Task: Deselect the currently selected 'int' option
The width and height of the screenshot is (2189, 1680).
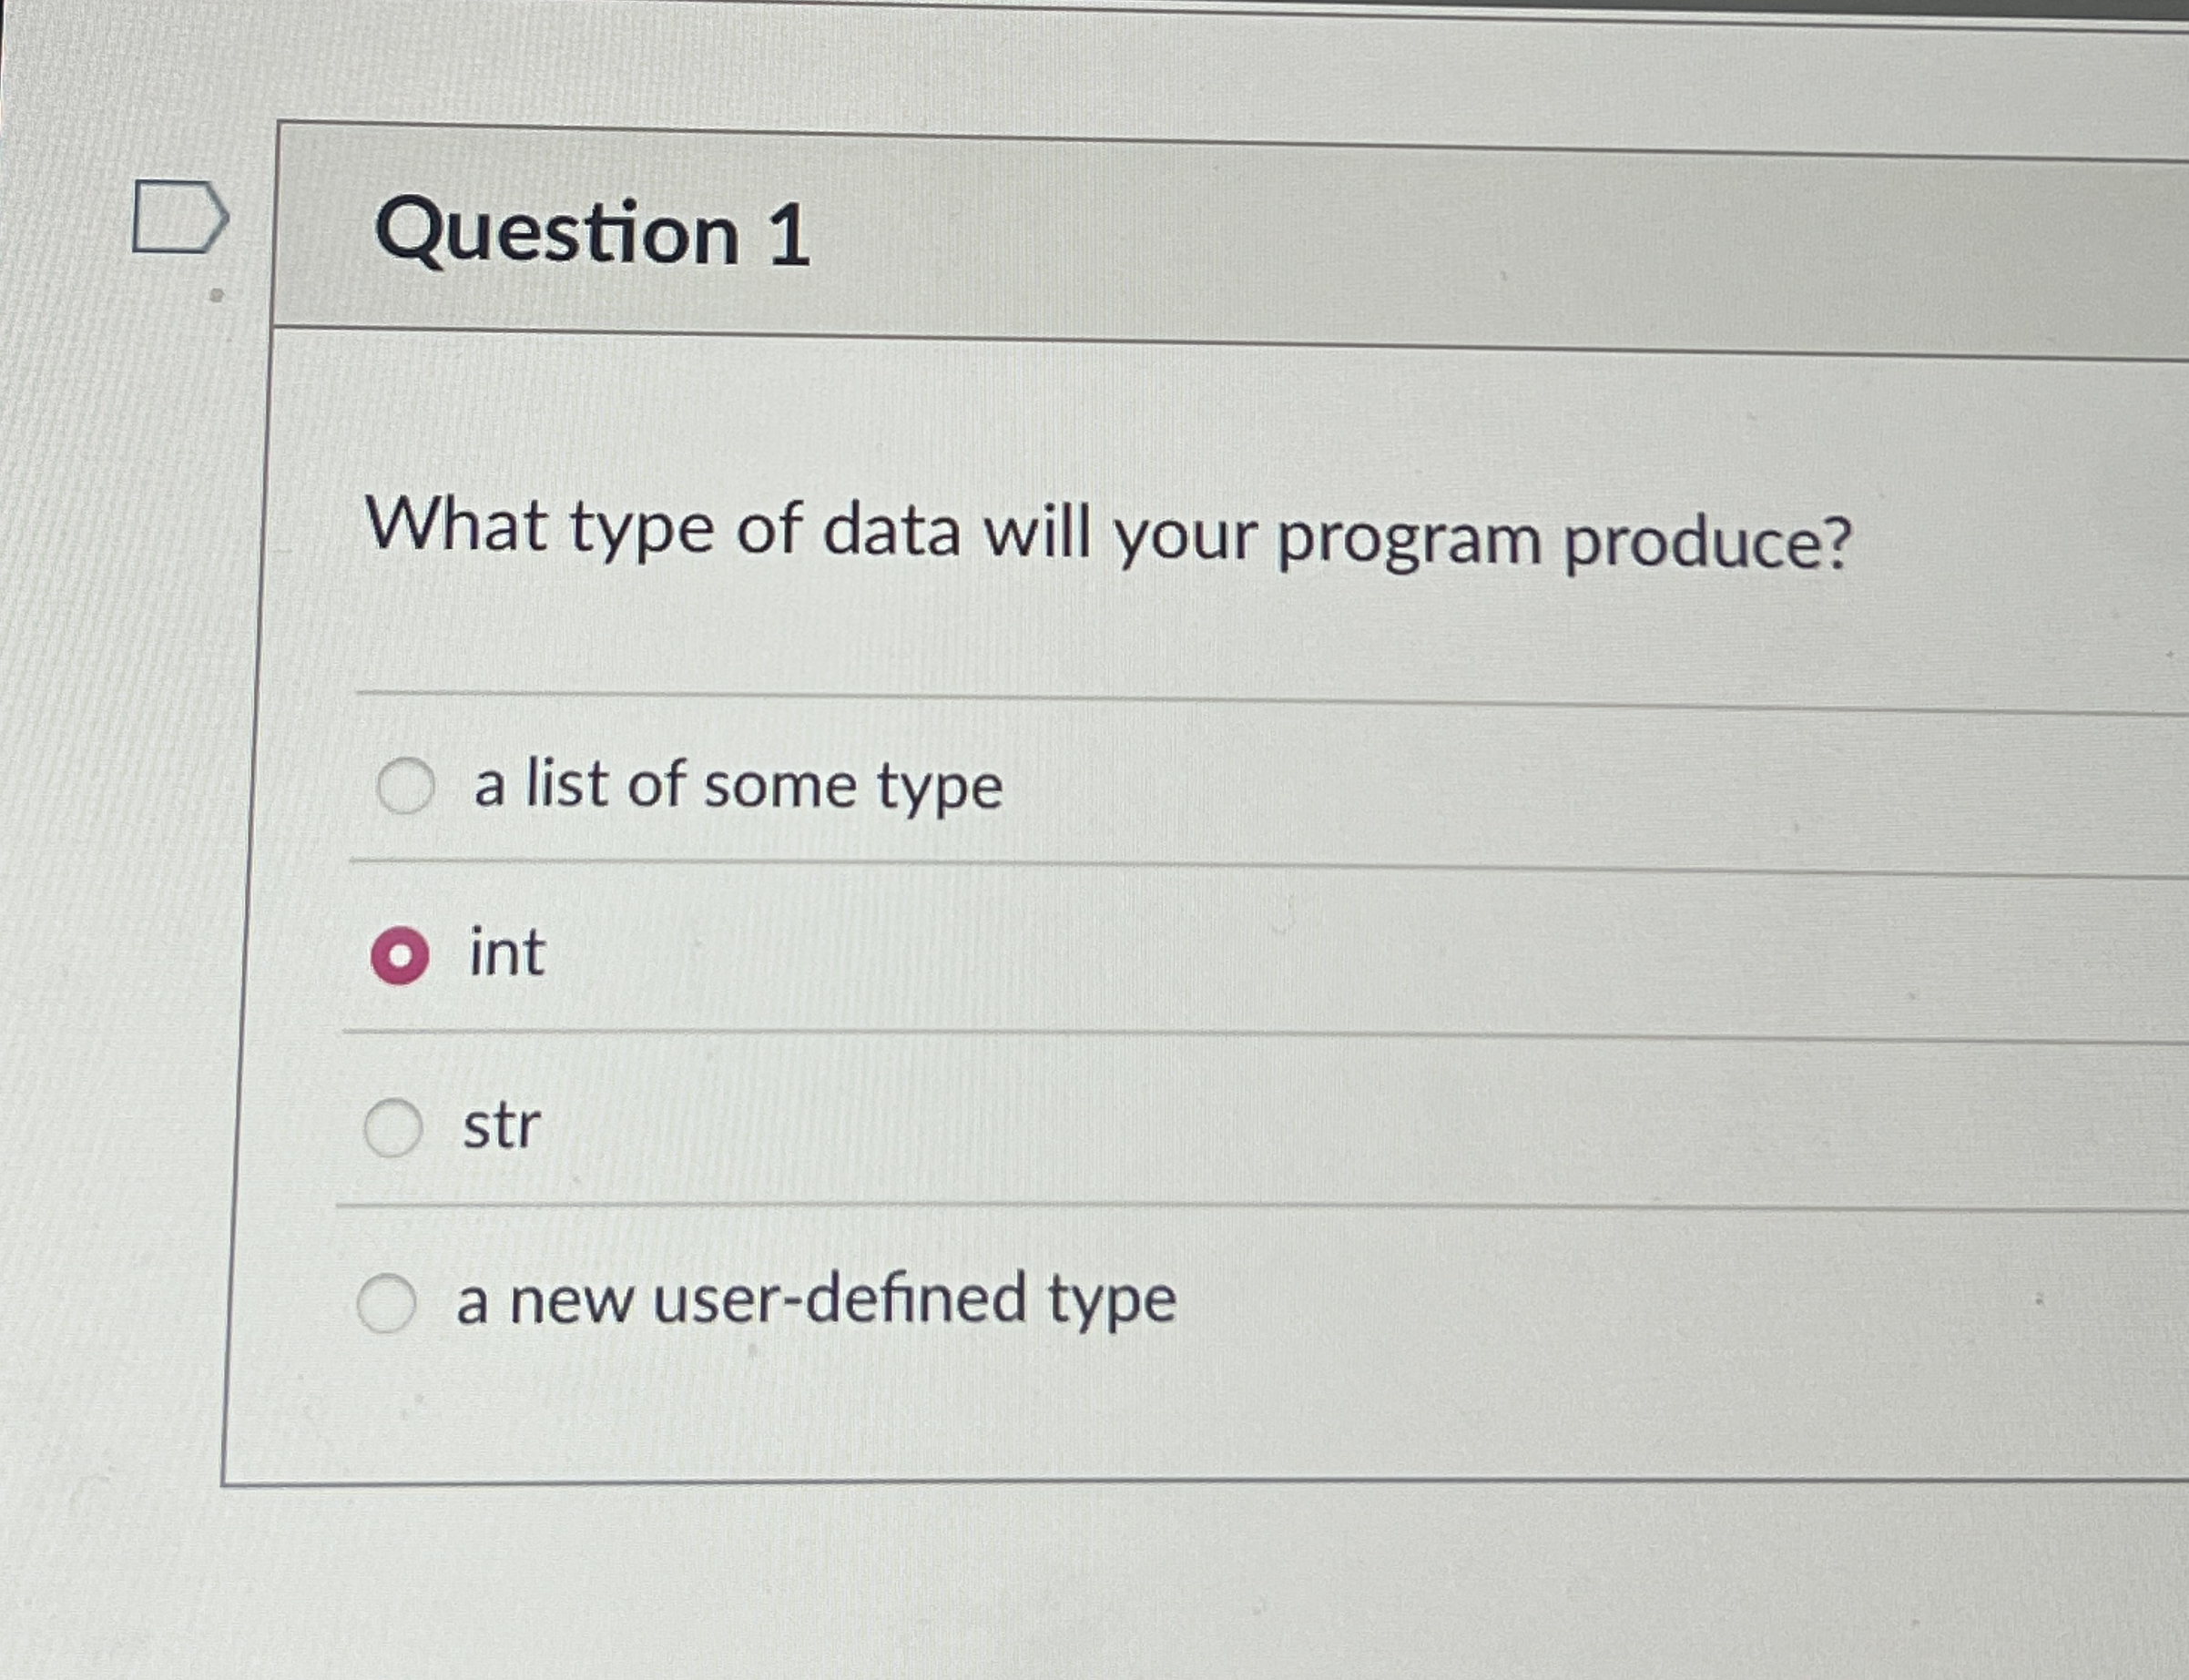Action: point(400,956)
